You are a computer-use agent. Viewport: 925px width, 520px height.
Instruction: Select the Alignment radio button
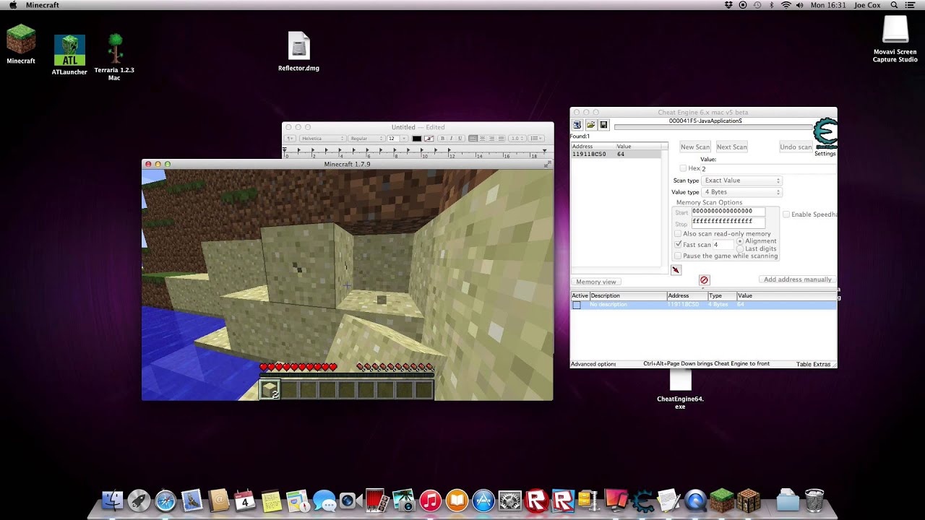pyautogui.click(x=740, y=241)
